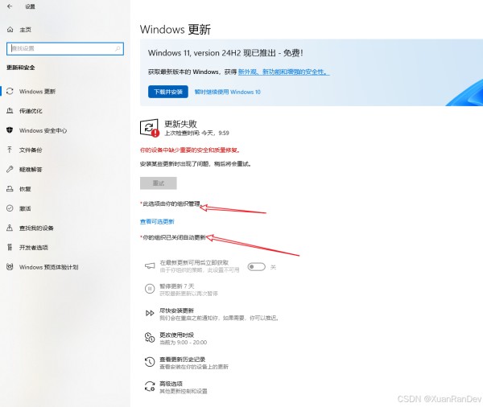The height and width of the screenshot is (407, 483).
Task: Click the 文件备份 upload arrow icon
Action: click(x=10, y=150)
